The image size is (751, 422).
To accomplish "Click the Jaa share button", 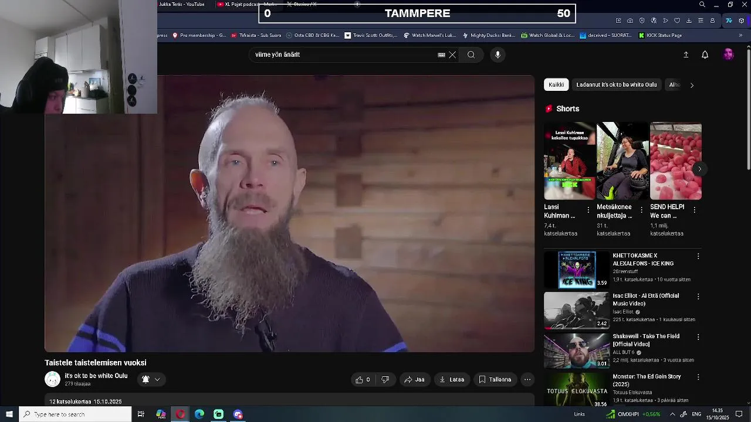I will pos(414,380).
